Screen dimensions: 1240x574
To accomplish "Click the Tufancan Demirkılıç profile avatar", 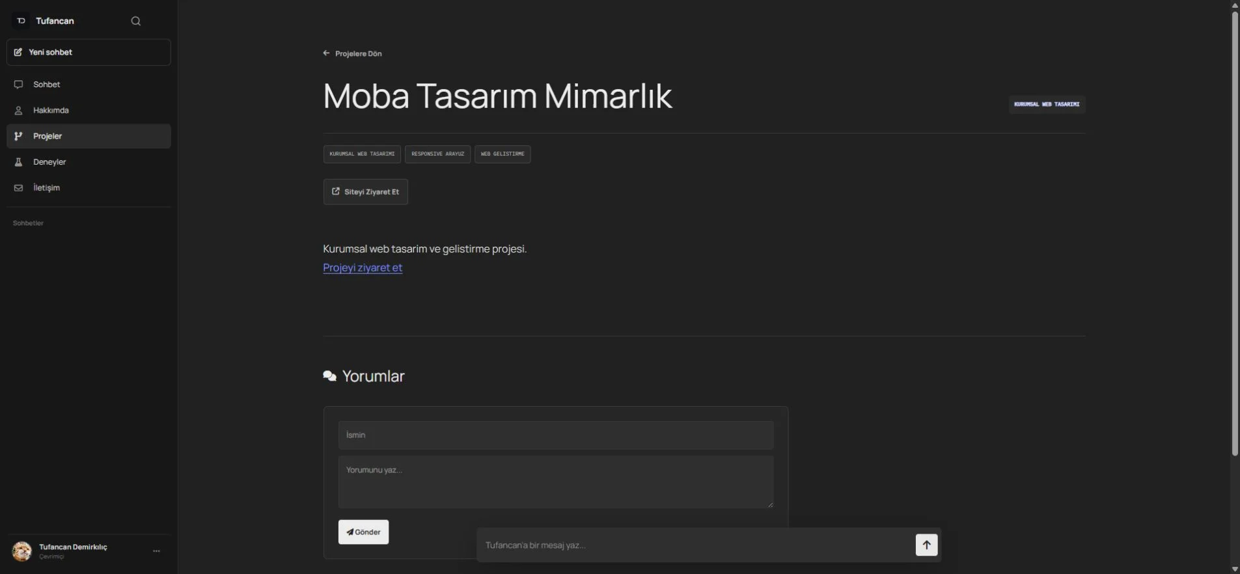I will pyautogui.click(x=22, y=551).
